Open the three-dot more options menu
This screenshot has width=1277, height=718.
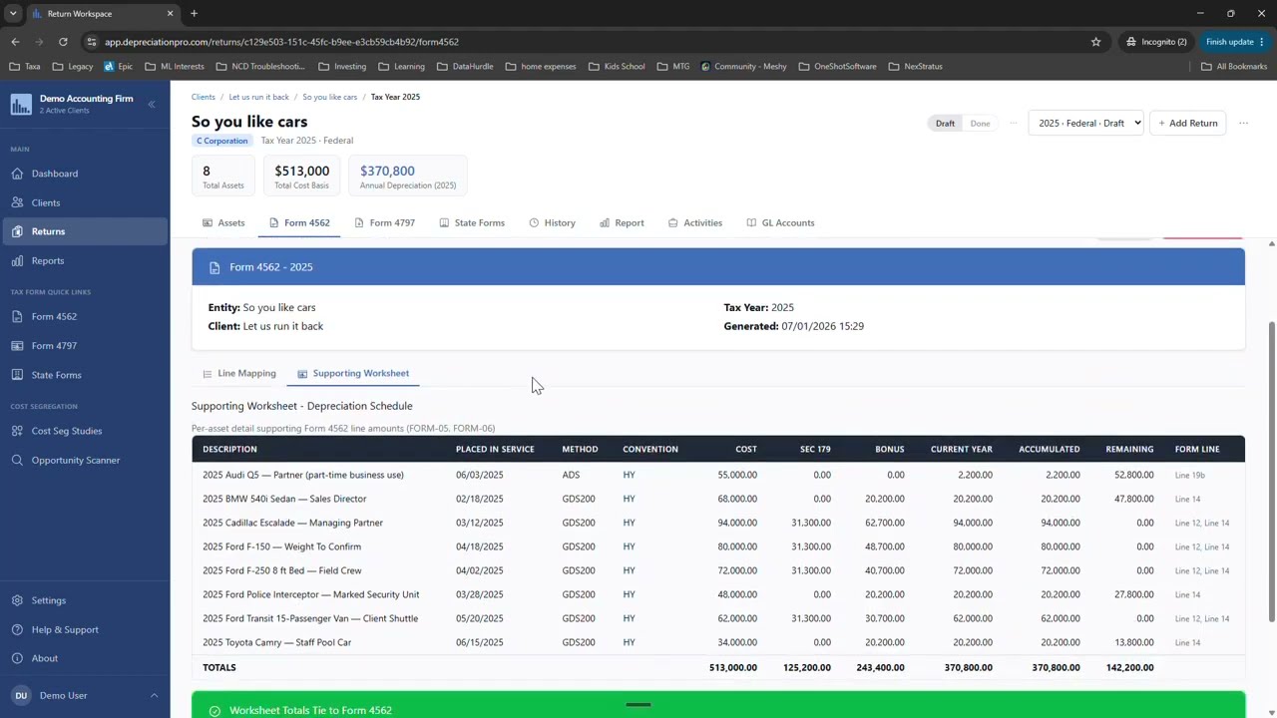[x=1243, y=123]
